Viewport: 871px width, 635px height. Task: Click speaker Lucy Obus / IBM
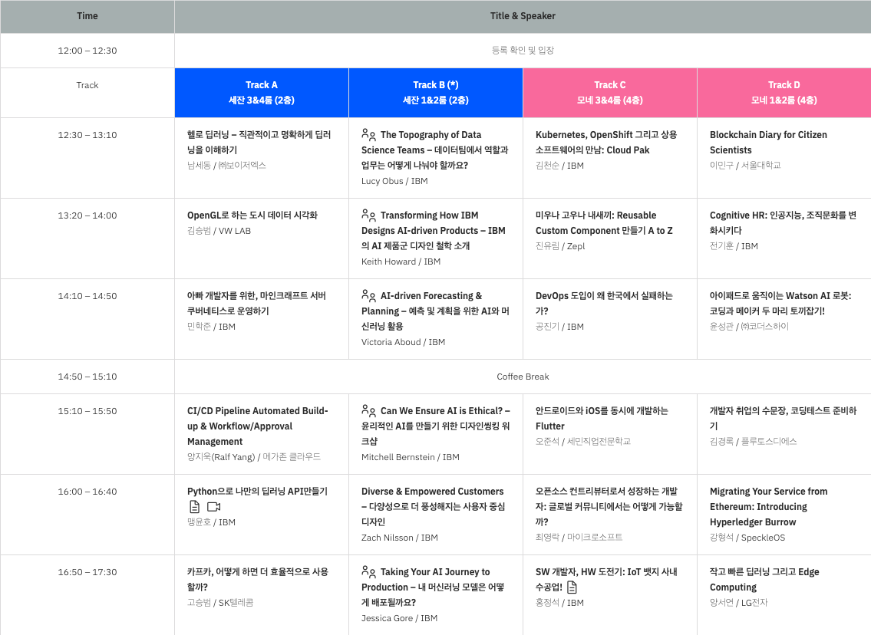(x=394, y=181)
